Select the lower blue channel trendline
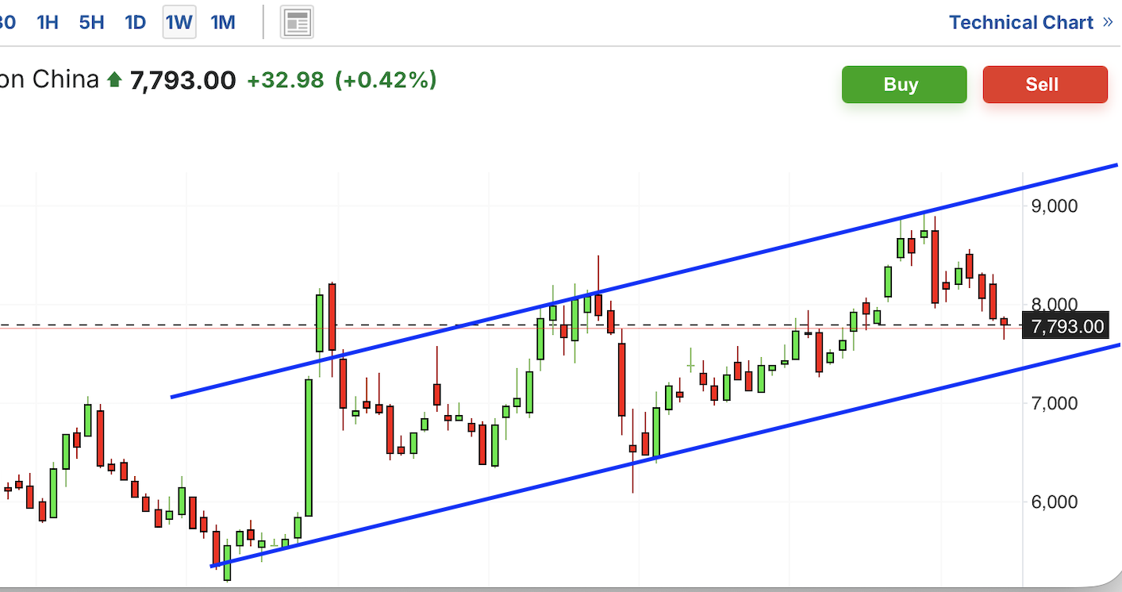Screen dimensions: 1122x592 point(665,456)
